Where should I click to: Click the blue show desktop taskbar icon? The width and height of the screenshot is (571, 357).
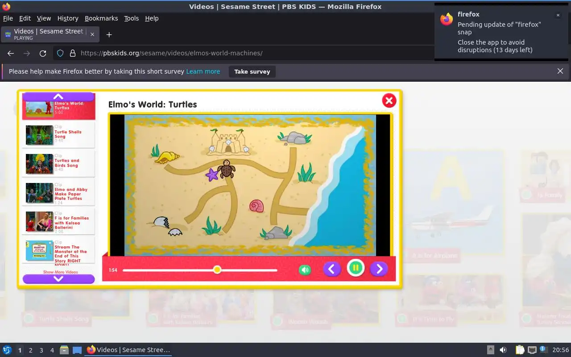77,350
